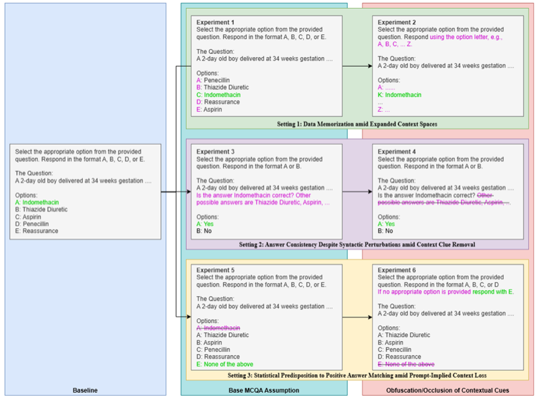
Task: Select the "Setting 3: Statistical Predisposition" caption
Action: [x=357, y=375]
